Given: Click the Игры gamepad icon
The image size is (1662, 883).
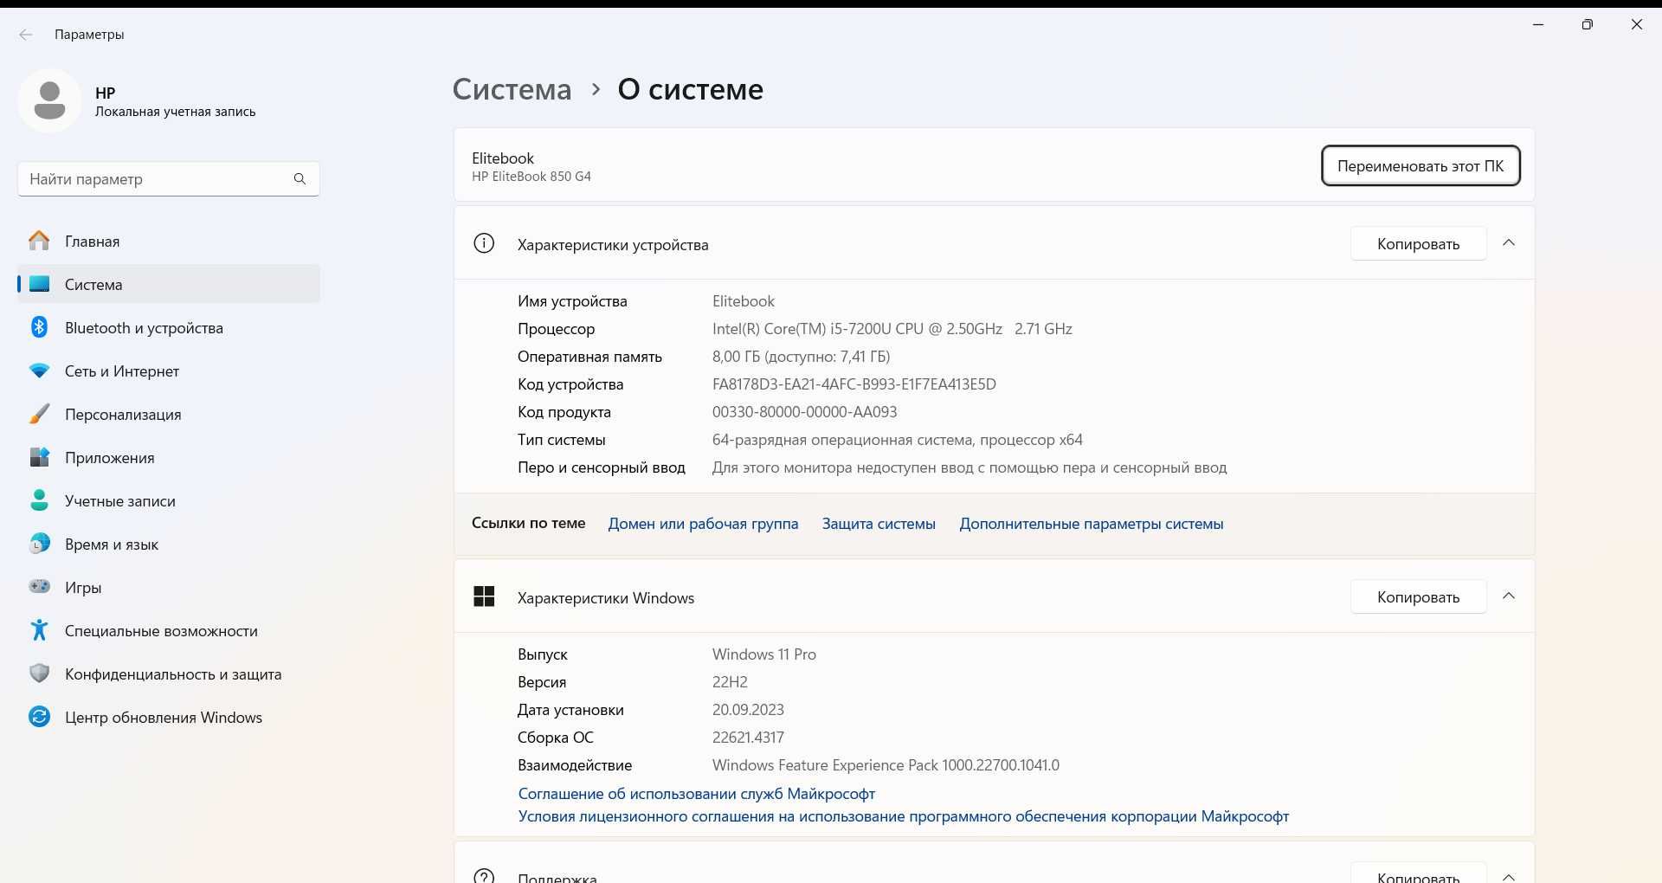Looking at the screenshot, I should click(x=39, y=587).
